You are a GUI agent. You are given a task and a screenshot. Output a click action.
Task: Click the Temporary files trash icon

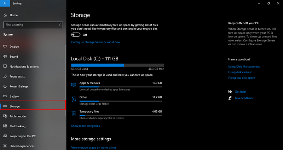pos(74,114)
